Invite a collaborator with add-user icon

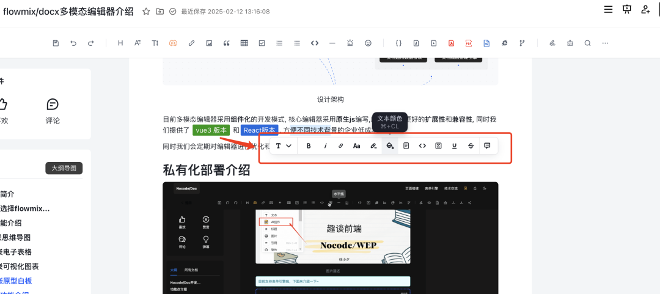tap(646, 9)
